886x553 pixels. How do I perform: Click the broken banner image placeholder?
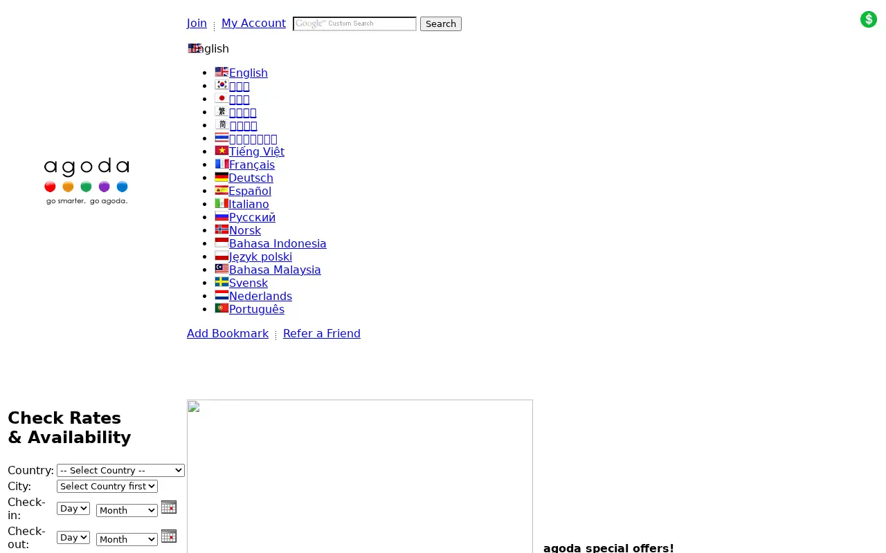pos(360,476)
